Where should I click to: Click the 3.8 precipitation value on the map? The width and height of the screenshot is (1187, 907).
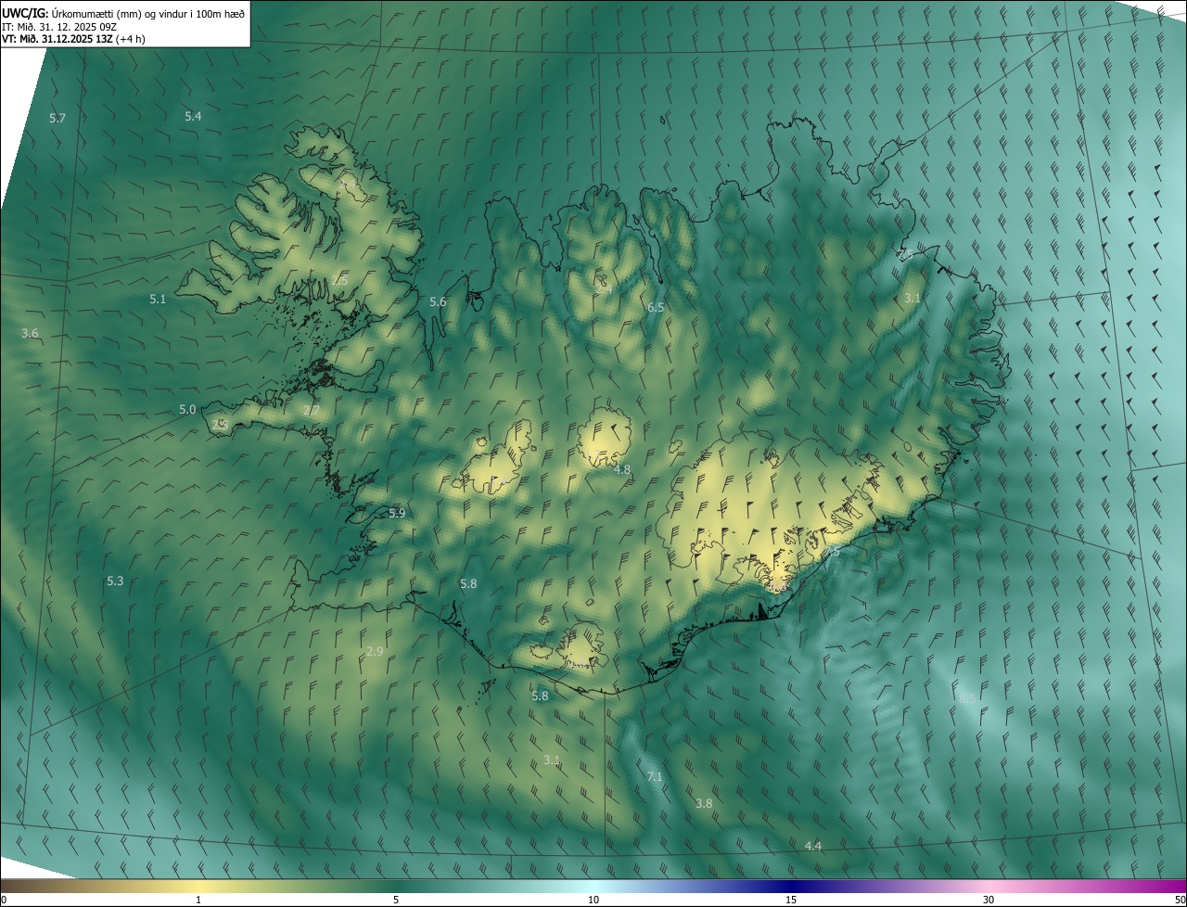point(704,804)
